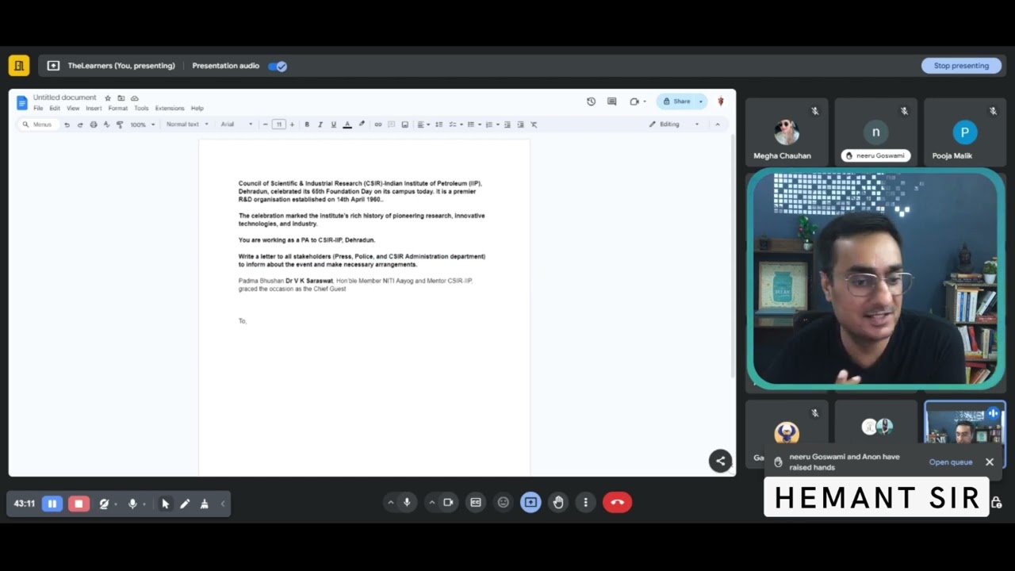Open the Editing mode dropdown
Viewport: 1015px width, 571px height.
click(674, 125)
